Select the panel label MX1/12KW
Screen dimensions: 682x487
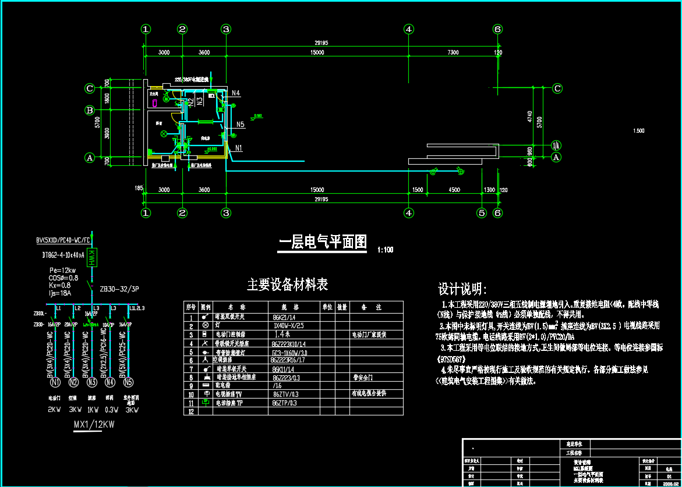[94, 424]
